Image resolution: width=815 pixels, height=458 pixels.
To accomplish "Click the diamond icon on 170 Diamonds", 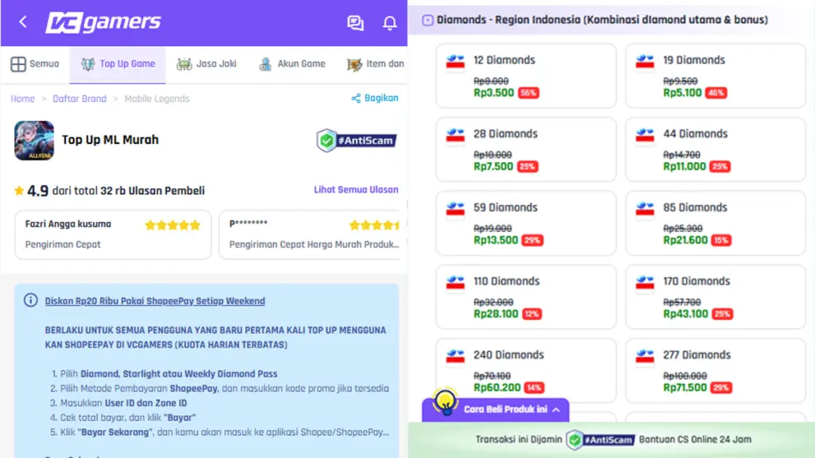I will (x=645, y=282).
